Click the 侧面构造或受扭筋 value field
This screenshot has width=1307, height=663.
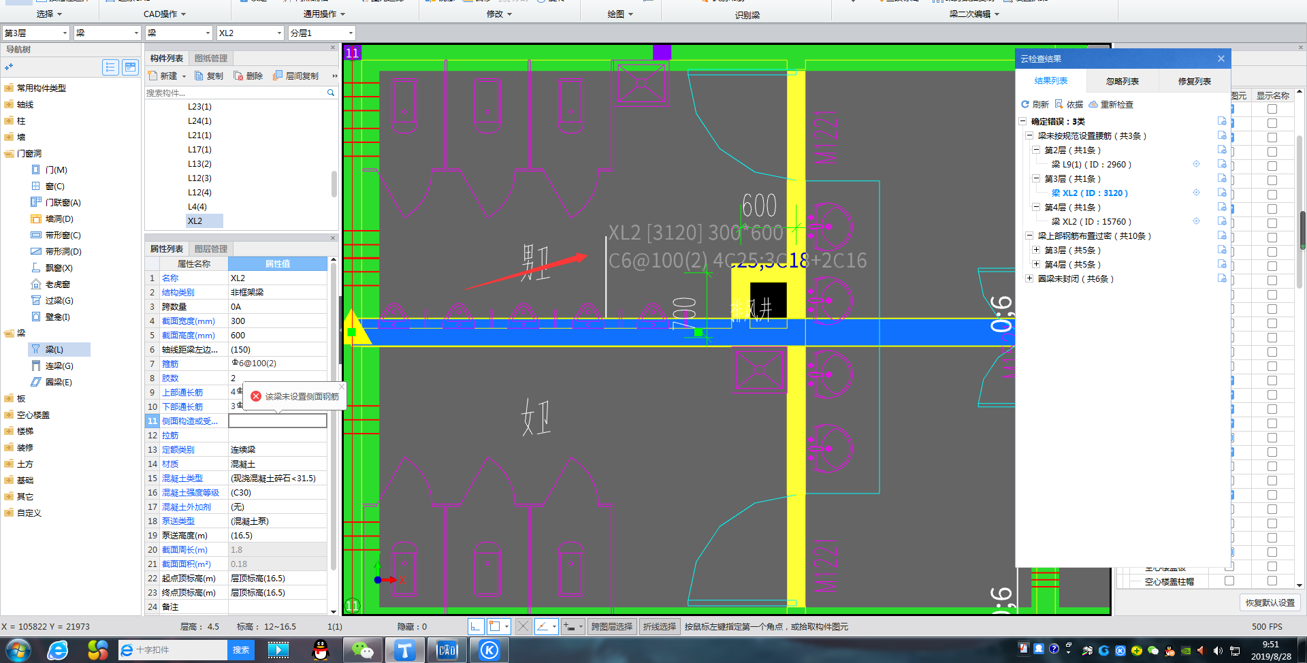278,421
